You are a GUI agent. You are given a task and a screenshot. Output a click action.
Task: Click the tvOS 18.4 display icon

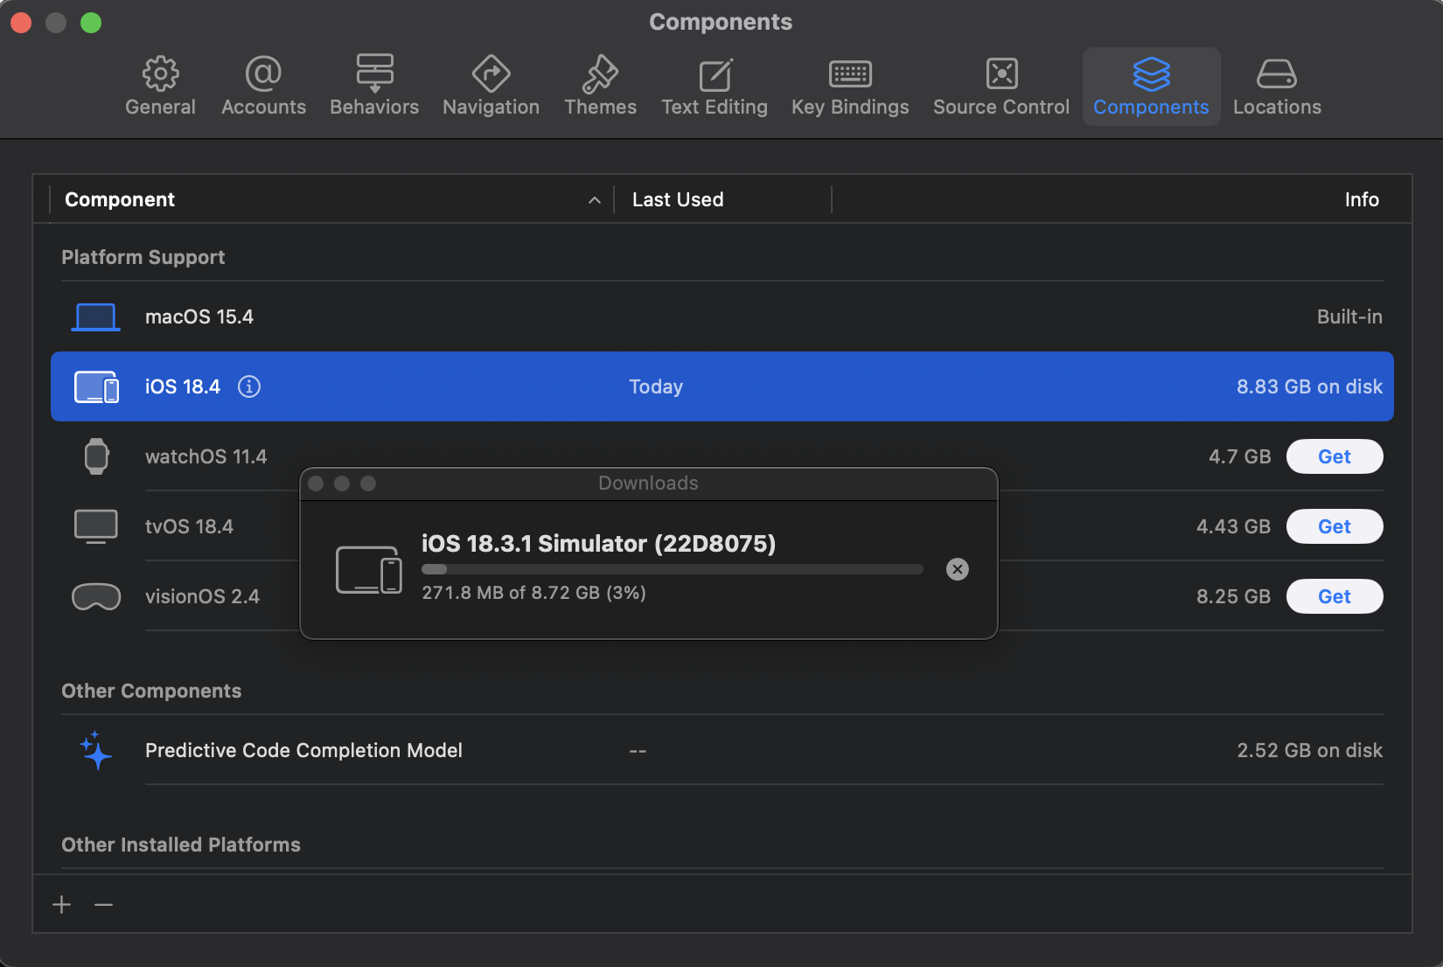click(x=96, y=526)
